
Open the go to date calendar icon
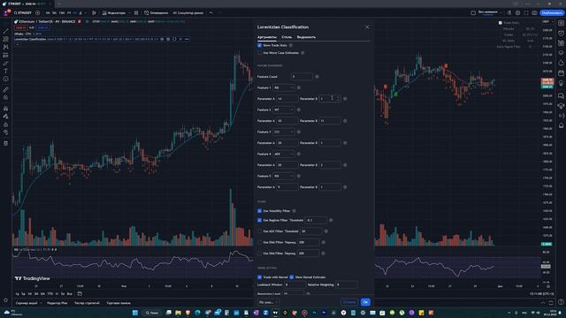click(x=80, y=294)
